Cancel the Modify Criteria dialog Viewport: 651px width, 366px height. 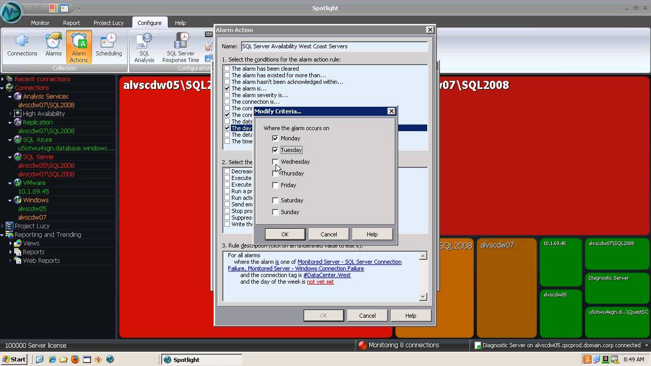point(329,234)
